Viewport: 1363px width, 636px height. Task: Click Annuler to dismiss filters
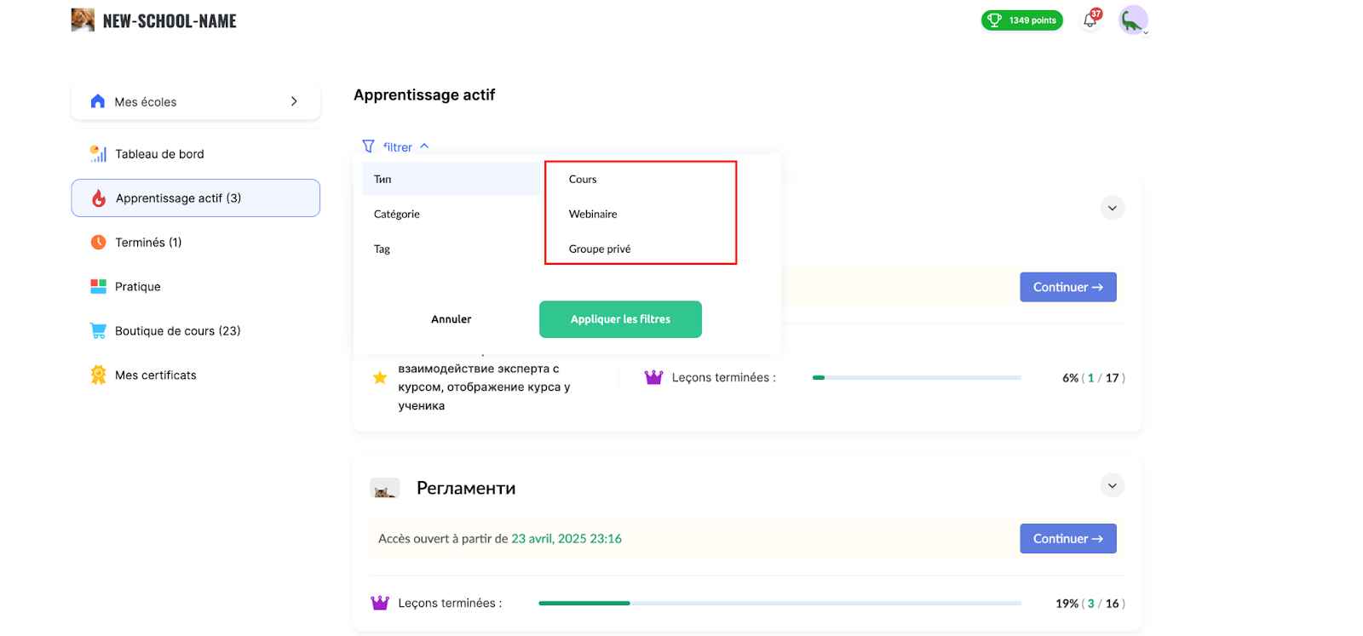[x=451, y=319]
